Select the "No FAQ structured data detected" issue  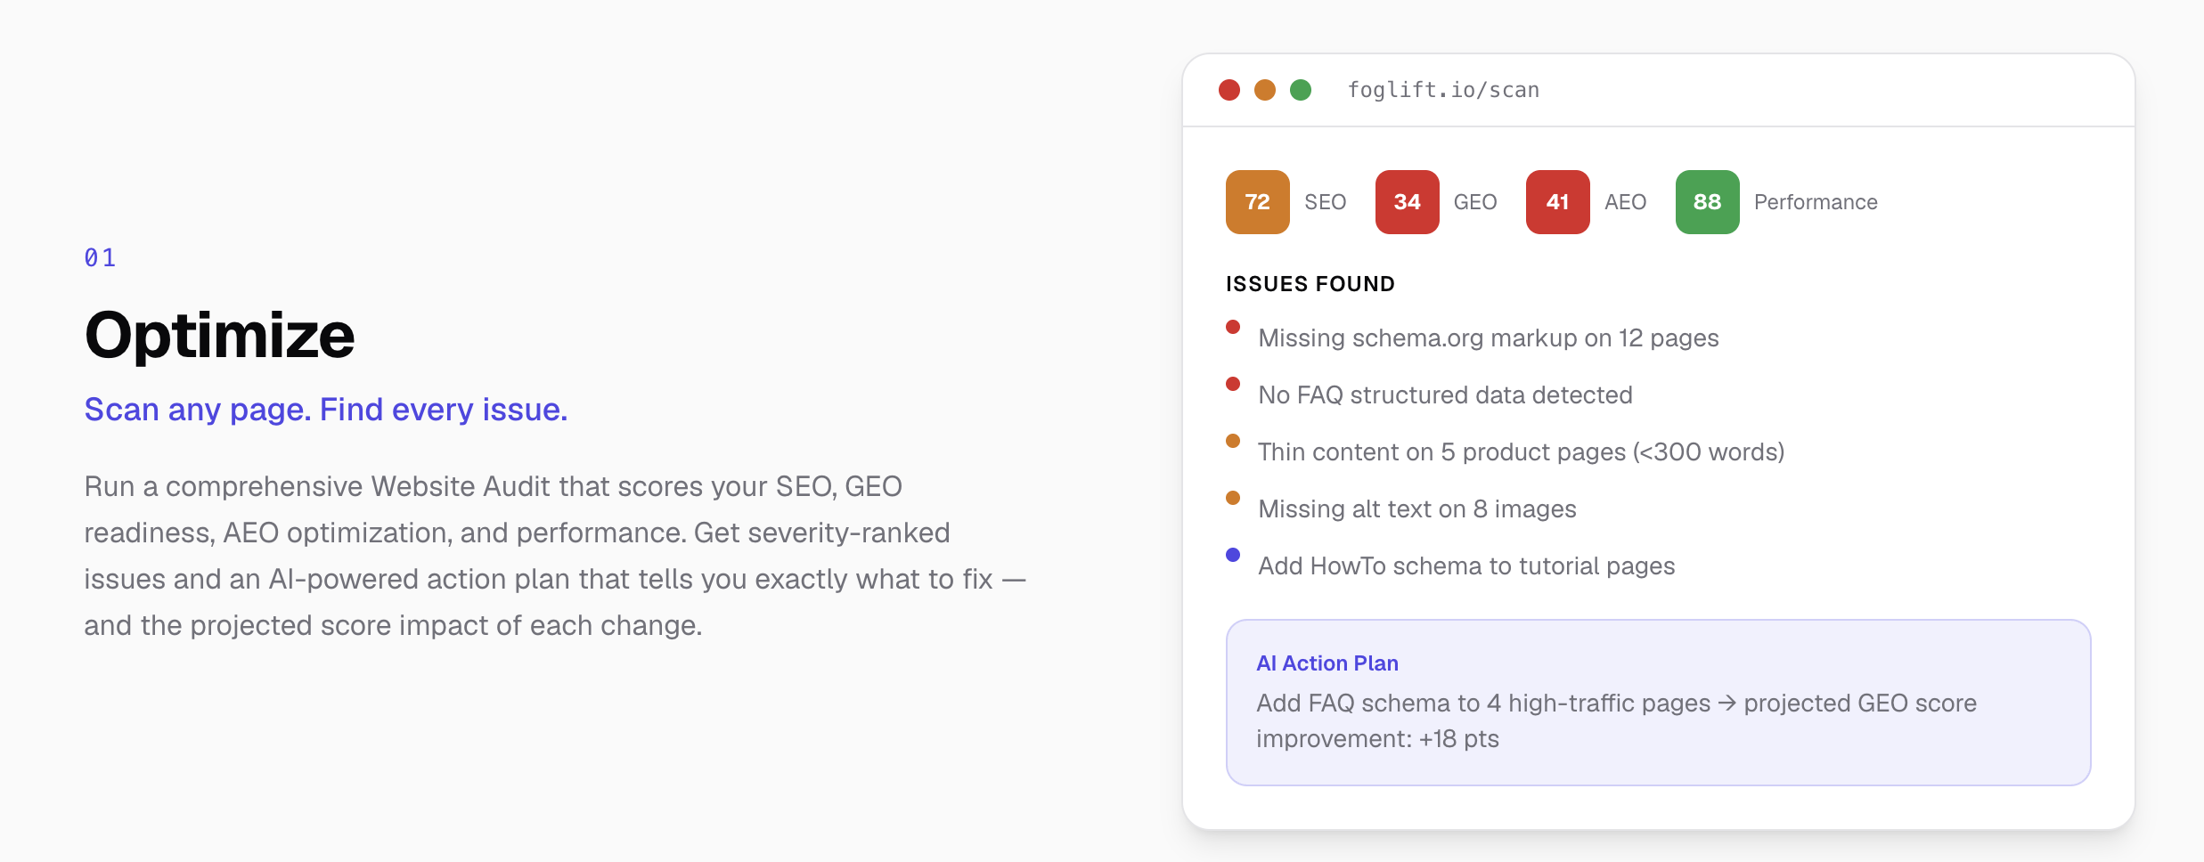pos(1445,395)
